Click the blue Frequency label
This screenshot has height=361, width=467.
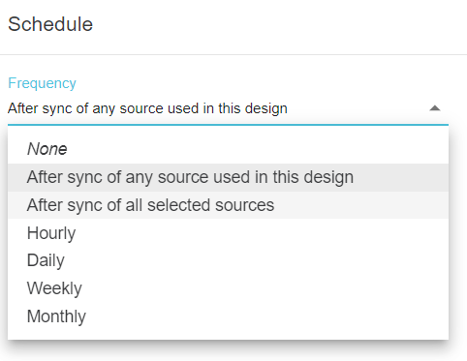pos(42,83)
